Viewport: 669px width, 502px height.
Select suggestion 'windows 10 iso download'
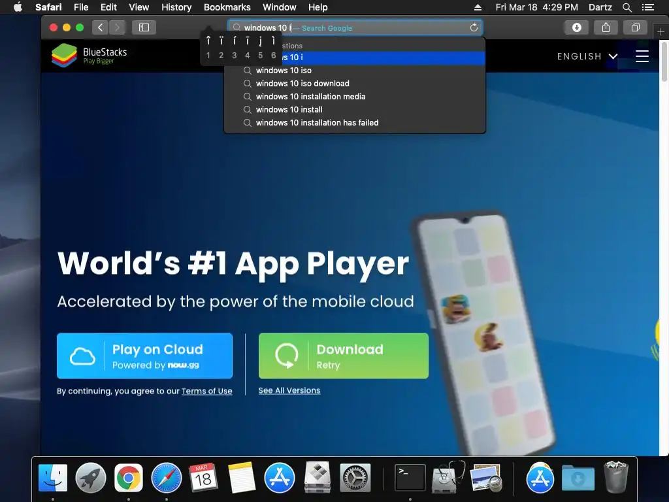click(x=355, y=84)
